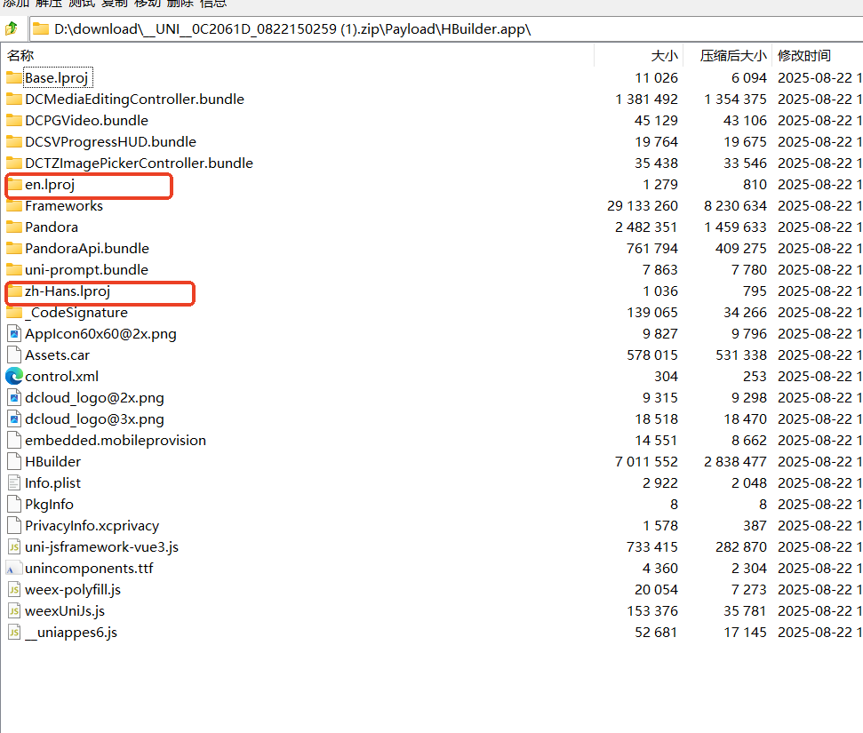Click the packed size value 409 275
Image resolution: width=863 pixels, height=733 pixels.
[741, 249]
